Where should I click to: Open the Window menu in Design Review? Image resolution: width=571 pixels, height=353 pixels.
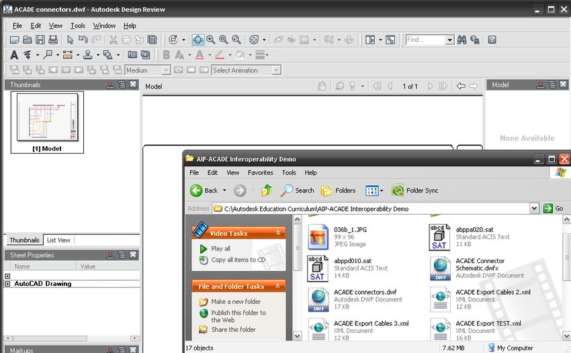pos(104,26)
